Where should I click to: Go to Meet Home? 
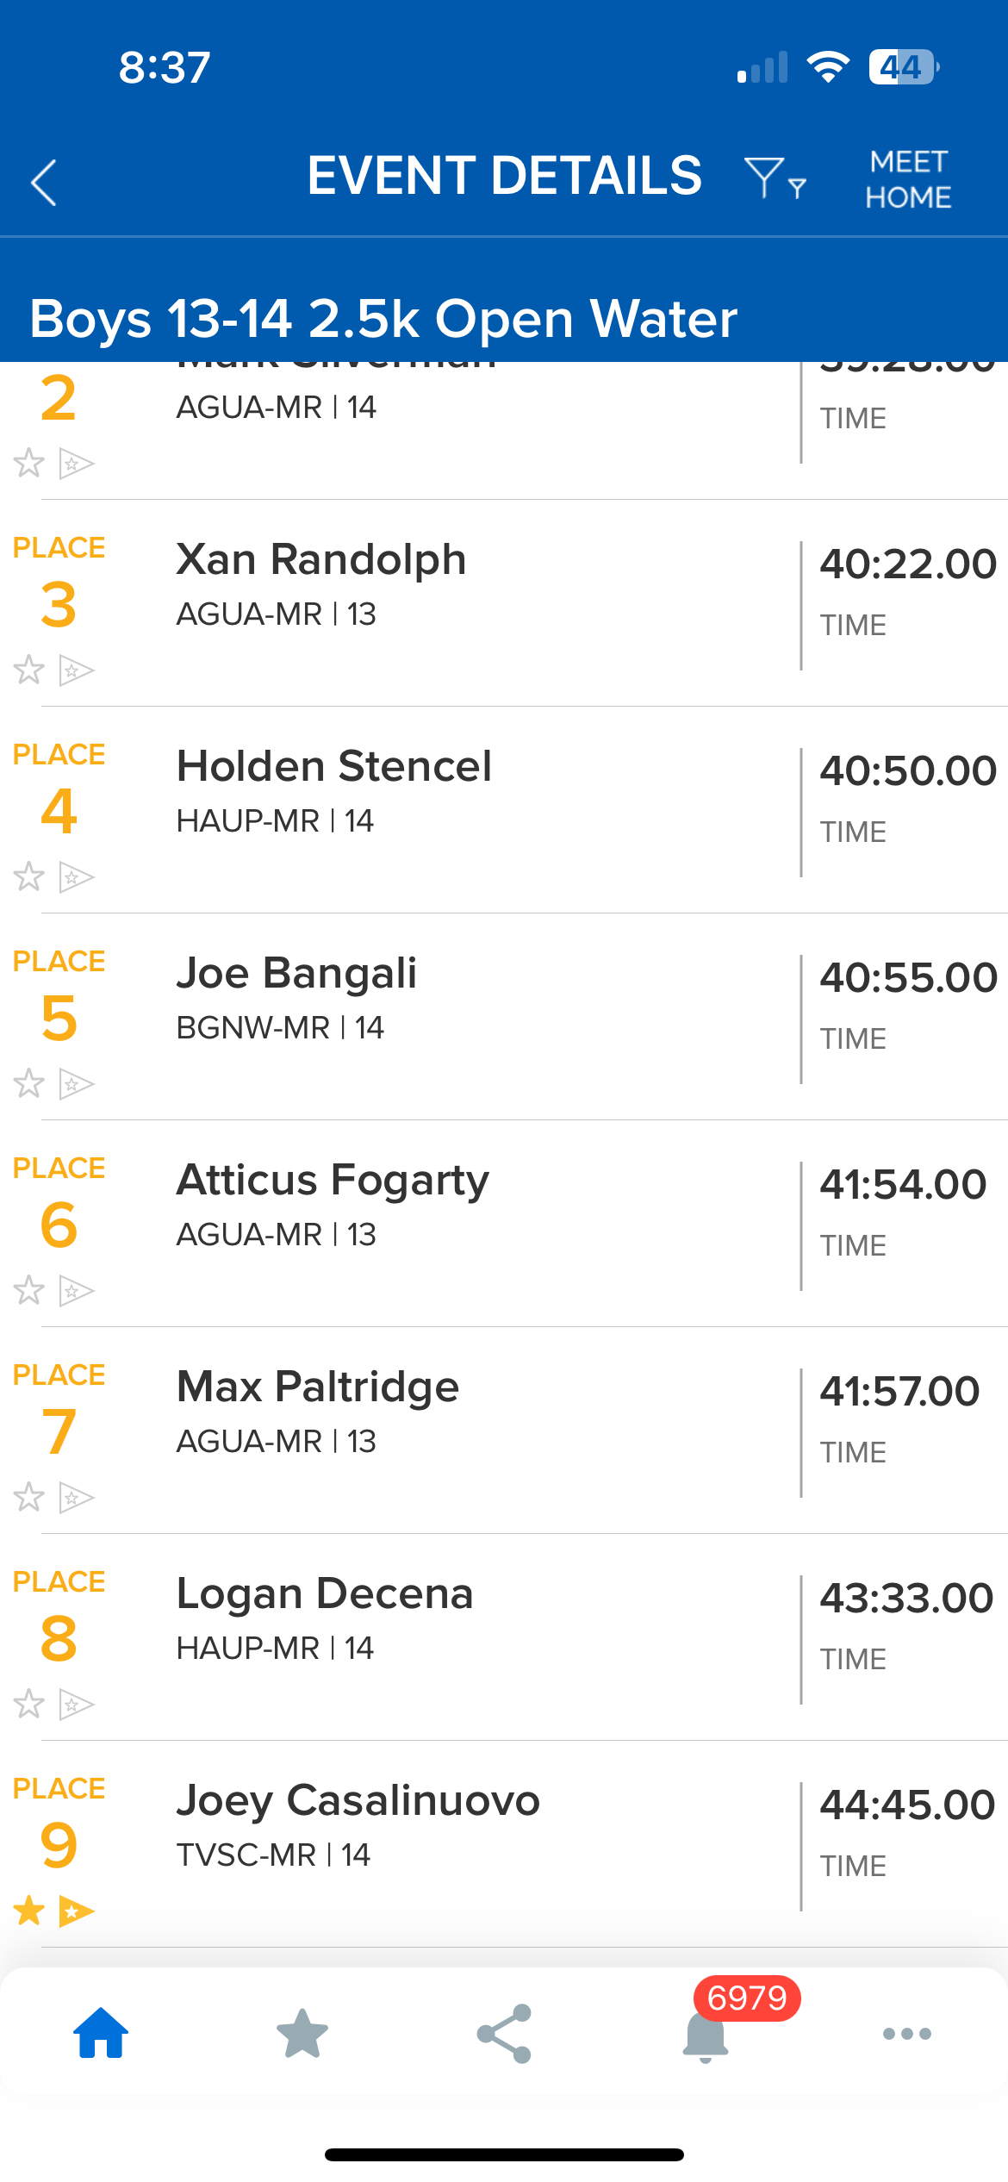(x=908, y=179)
